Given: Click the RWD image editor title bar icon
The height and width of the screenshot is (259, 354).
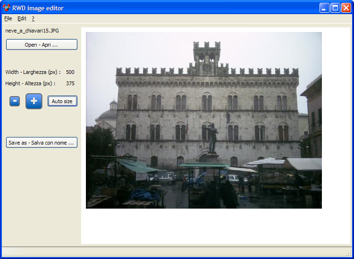Looking at the screenshot, I should (7, 8).
